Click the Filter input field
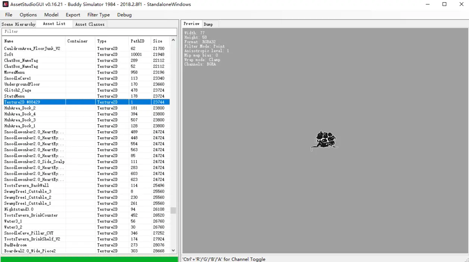 click(x=89, y=32)
